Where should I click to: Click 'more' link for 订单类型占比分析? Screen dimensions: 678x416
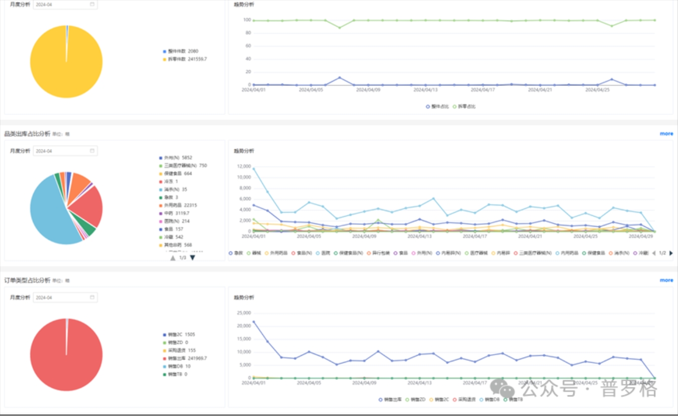coord(666,280)
